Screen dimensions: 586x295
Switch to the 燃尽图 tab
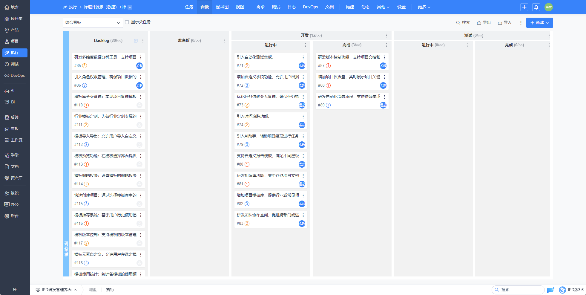click(x=222, y=7)
